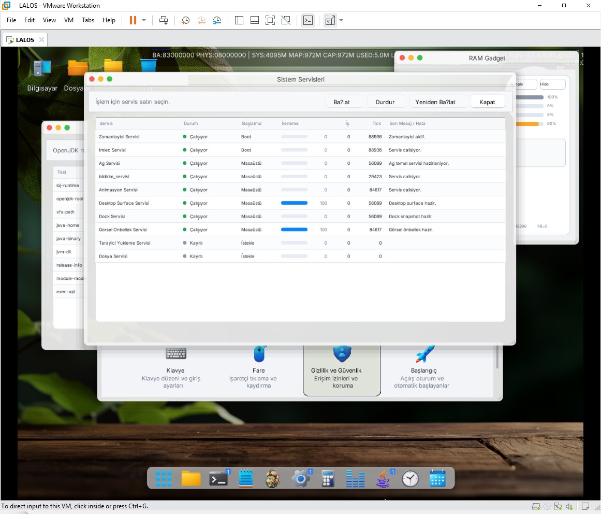Open the VM menu
The width and height of the screenshot is (601, 514).
[x=69, y=20]
